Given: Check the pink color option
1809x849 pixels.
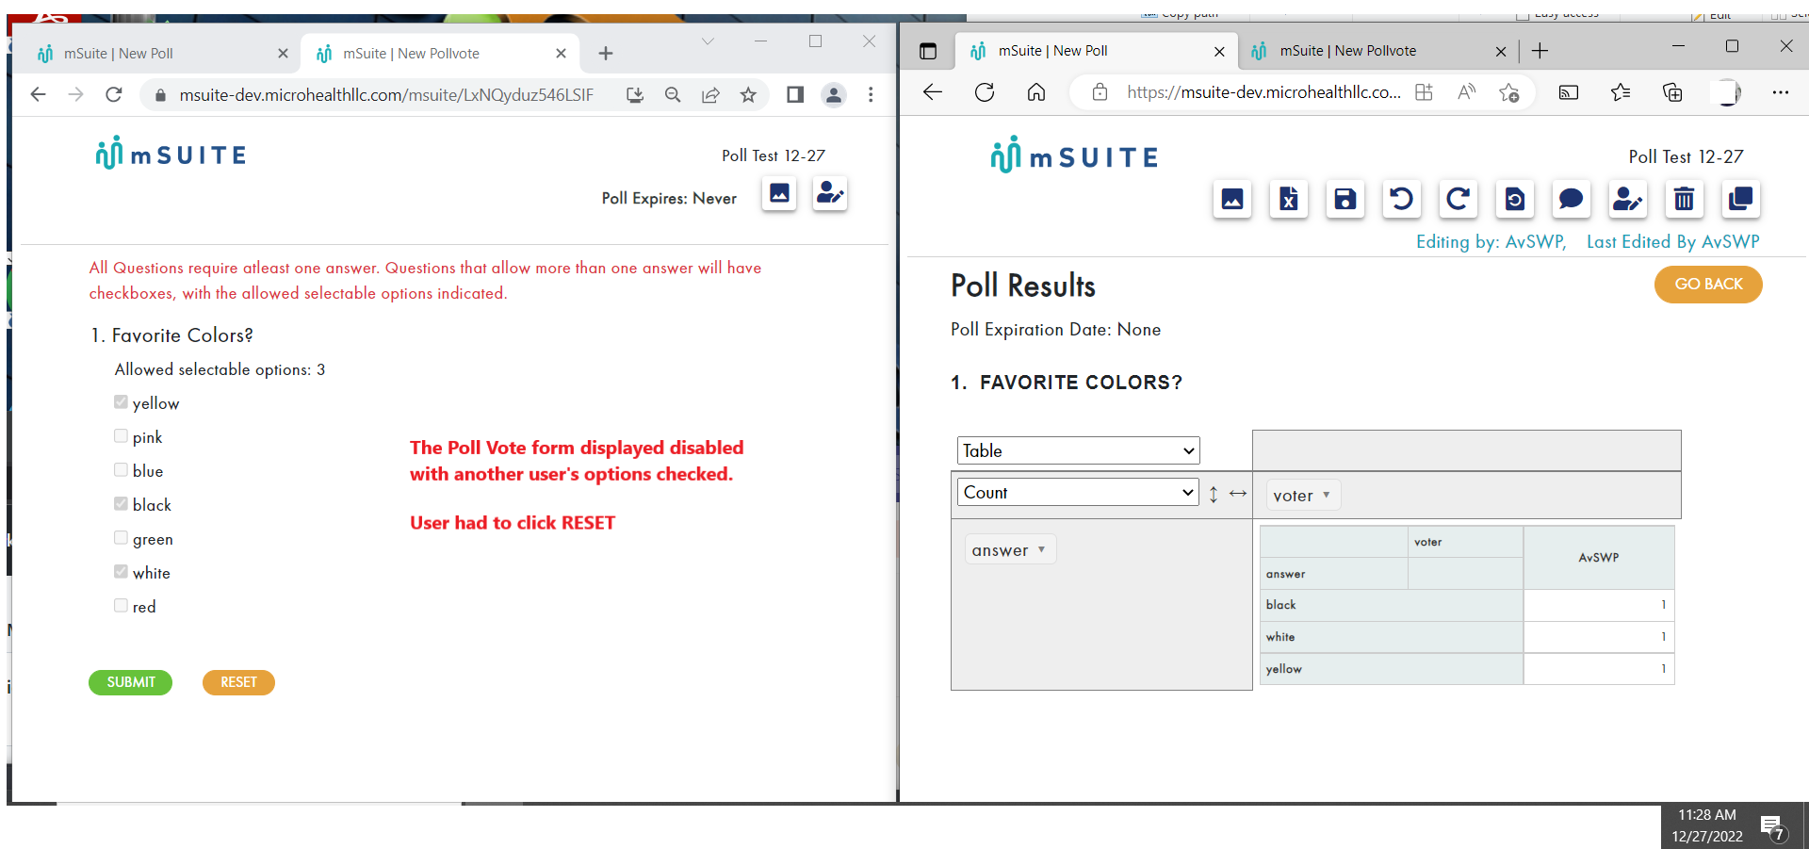Looking at the screenshot, I should pyautogui.click(x=121, y=435).
